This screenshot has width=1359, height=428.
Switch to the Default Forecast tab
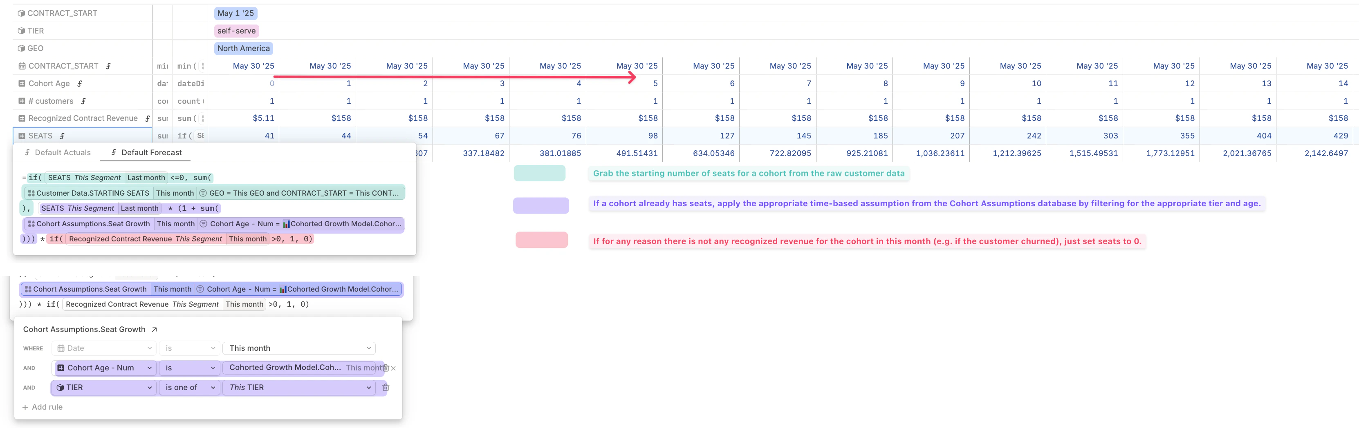[146, 153]
